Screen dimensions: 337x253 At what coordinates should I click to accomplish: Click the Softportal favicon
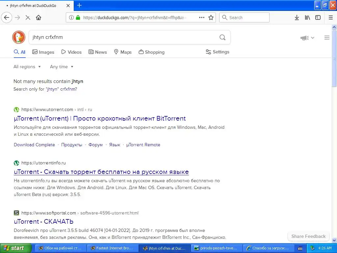(16, 213)
